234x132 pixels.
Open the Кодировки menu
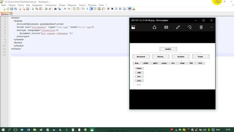(x=37, y=5)
